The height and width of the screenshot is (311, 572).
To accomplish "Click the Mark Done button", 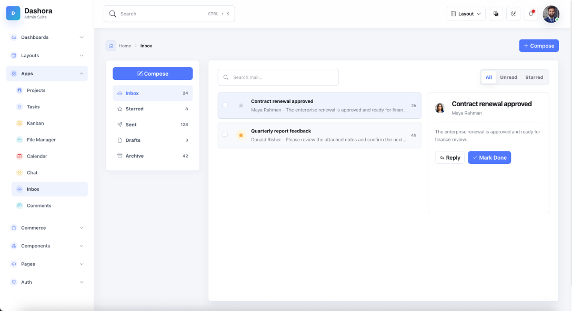I will (x=489, y=158).
